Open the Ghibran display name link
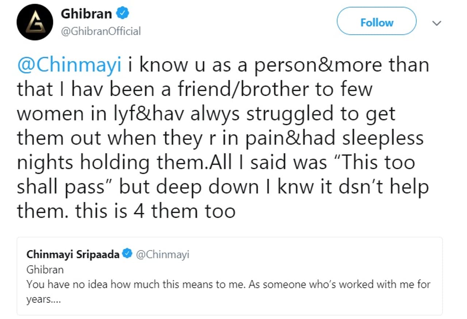 (86, 14)
